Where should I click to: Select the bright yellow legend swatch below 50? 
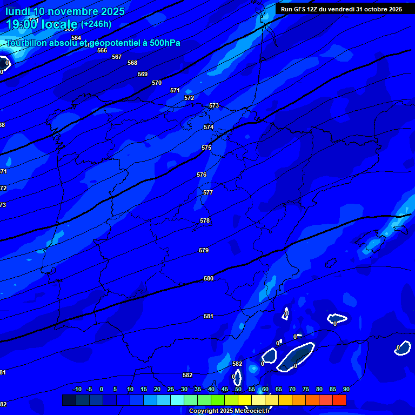click(x=244, y=400)
